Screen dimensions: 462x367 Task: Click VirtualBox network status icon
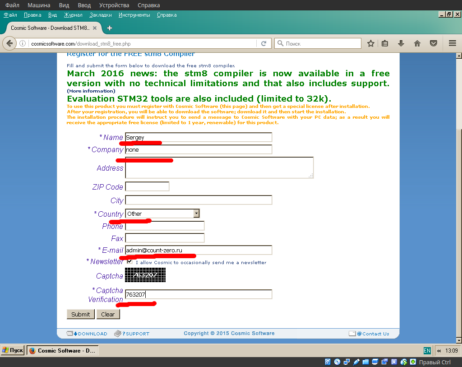click(347, 362)
